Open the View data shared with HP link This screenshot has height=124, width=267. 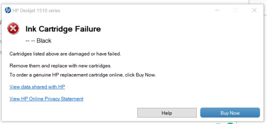coord(37,87)
